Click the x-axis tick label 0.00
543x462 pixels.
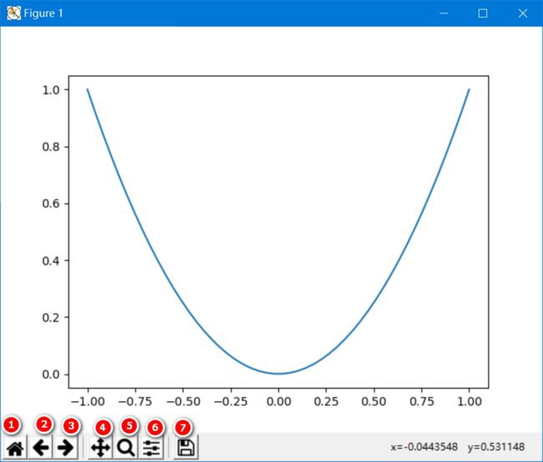pos(279,402)
